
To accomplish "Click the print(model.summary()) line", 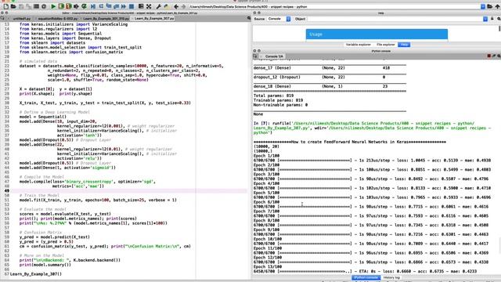I will tap(45, 265).
